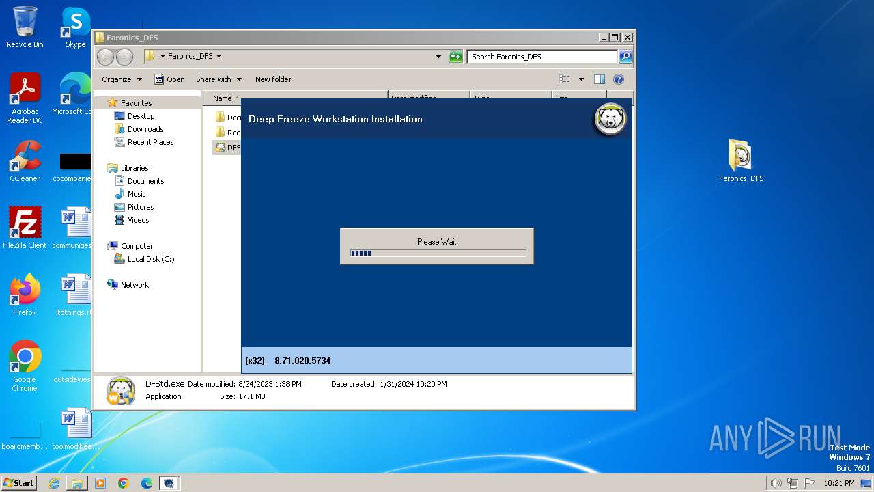Select Libraries in the navigation pane
Image resolution: width=874 pixels, height=492 pixels.
pyautogui.click(x=135, y=168)
